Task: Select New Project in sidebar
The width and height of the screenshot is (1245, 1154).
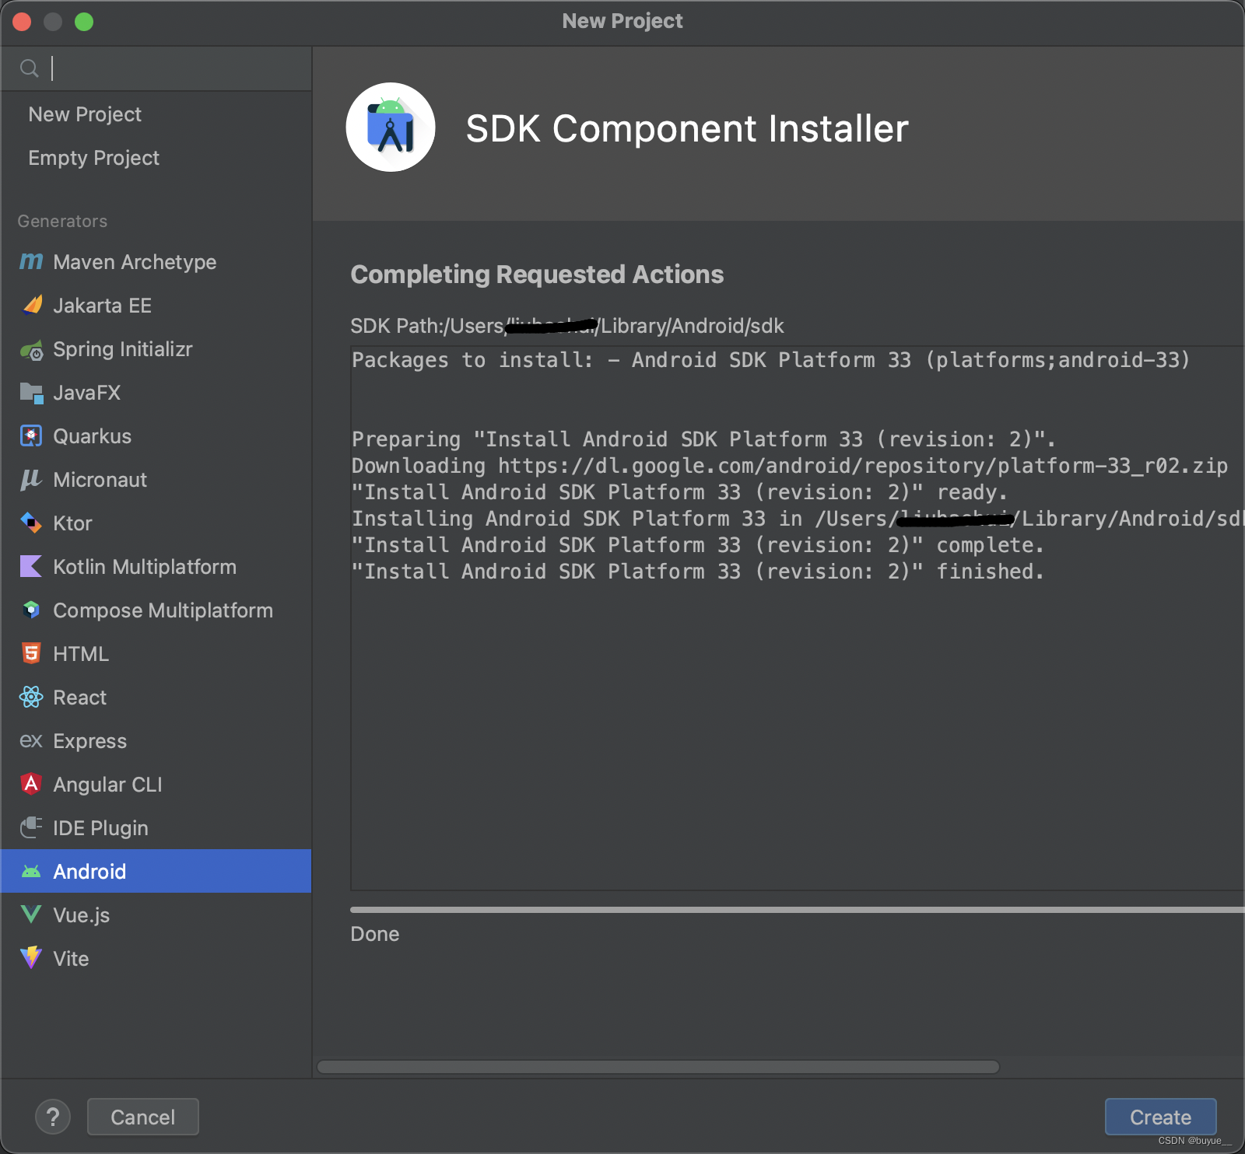Action: (85, 114)
